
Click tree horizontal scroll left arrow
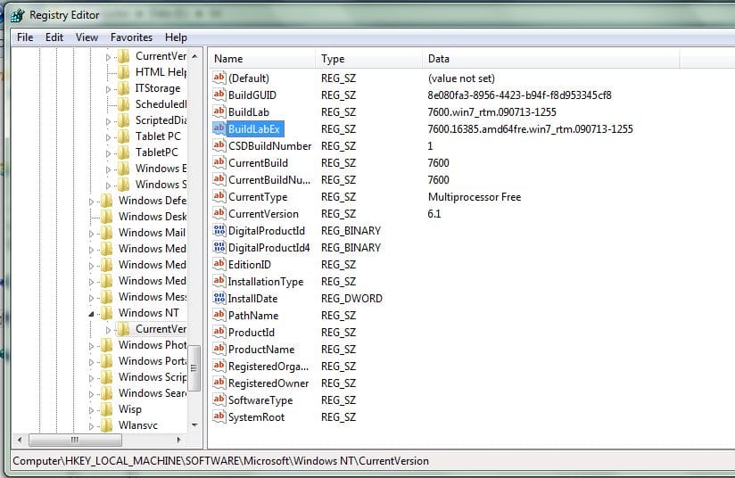20,440
